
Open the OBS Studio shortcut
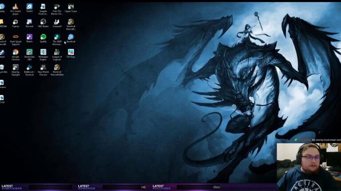43,23
